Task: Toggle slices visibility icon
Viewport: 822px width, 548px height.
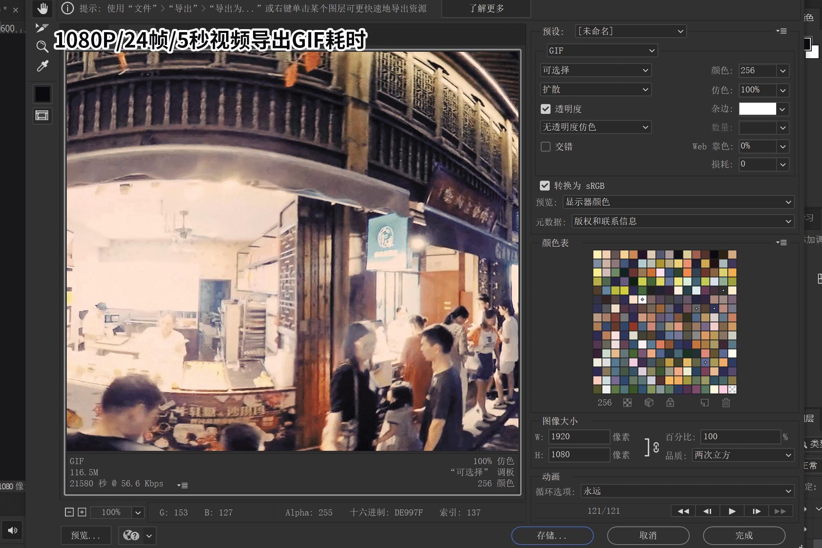Action: pos(42,115)
